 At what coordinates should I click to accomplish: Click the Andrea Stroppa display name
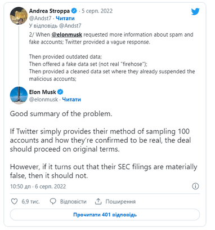tap(50, 11)
